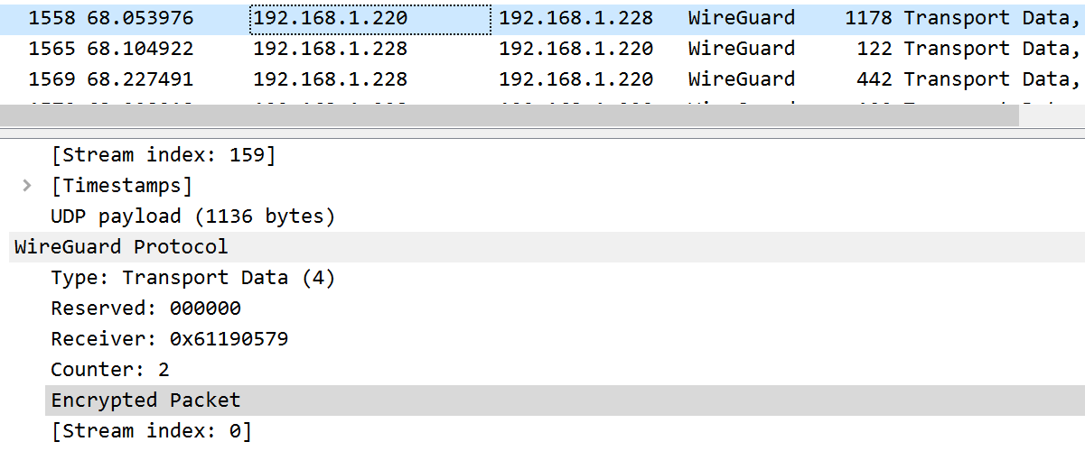
Task: Select the Counter: 2 field
Action: [x=109, y=370]
